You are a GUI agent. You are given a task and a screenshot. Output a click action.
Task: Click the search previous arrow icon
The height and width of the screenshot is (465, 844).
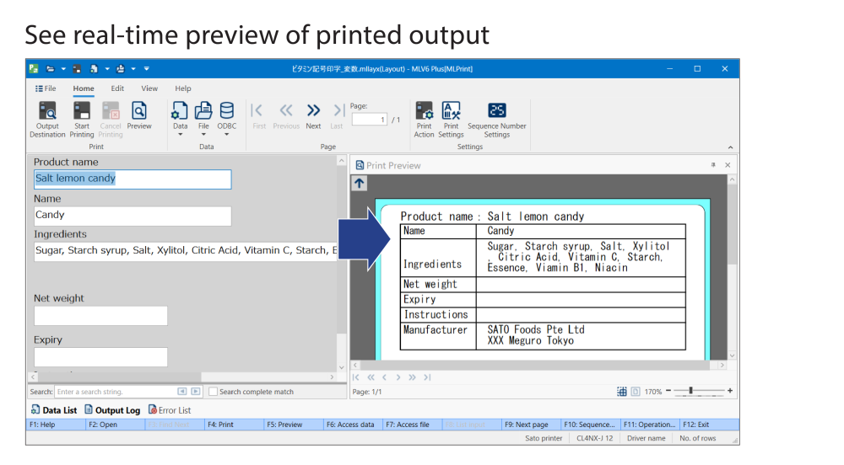pyautogui.click(x=182, y=392)
